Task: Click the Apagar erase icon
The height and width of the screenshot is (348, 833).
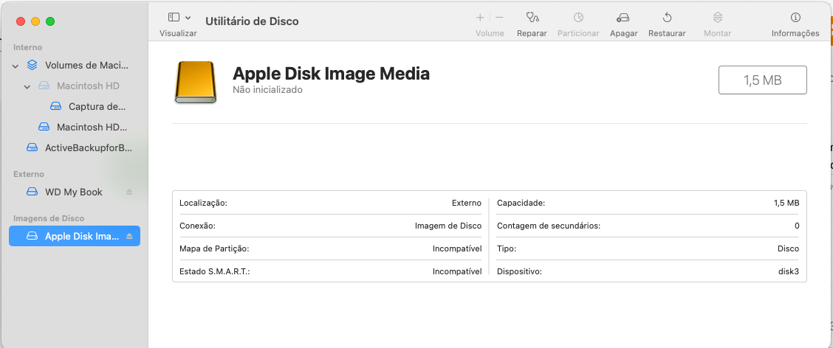Action: point(623,18)
